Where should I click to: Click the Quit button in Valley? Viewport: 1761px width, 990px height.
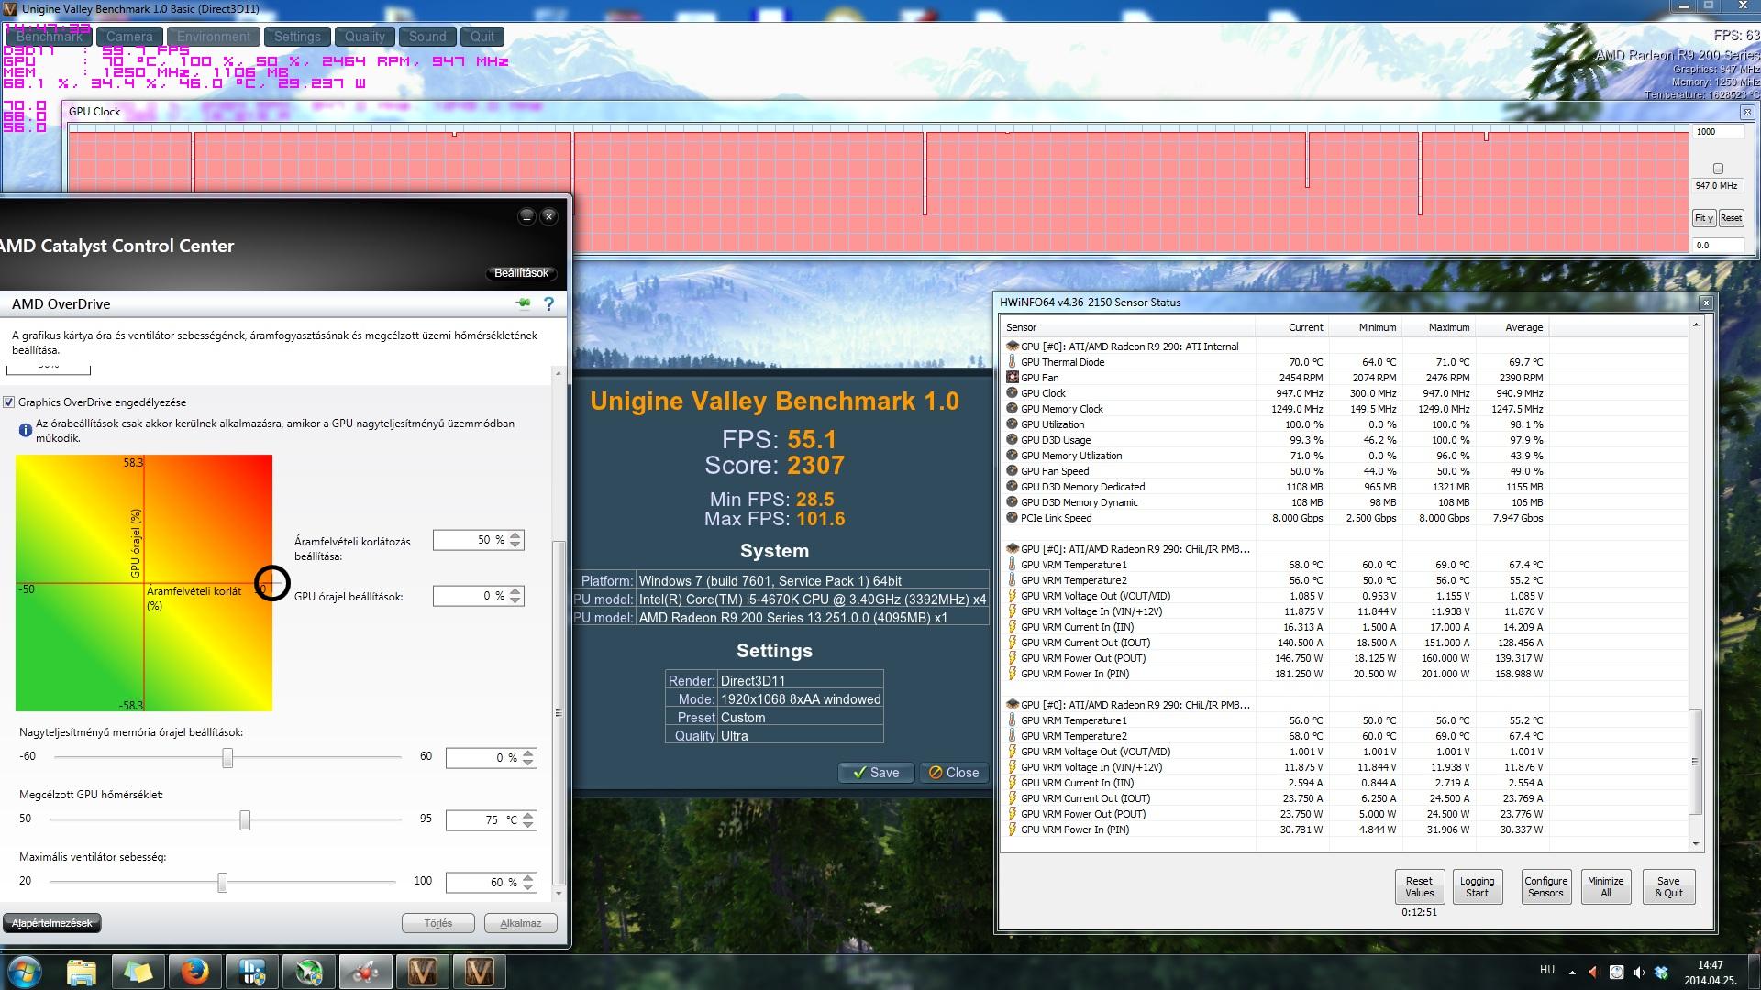coord(482,37)
